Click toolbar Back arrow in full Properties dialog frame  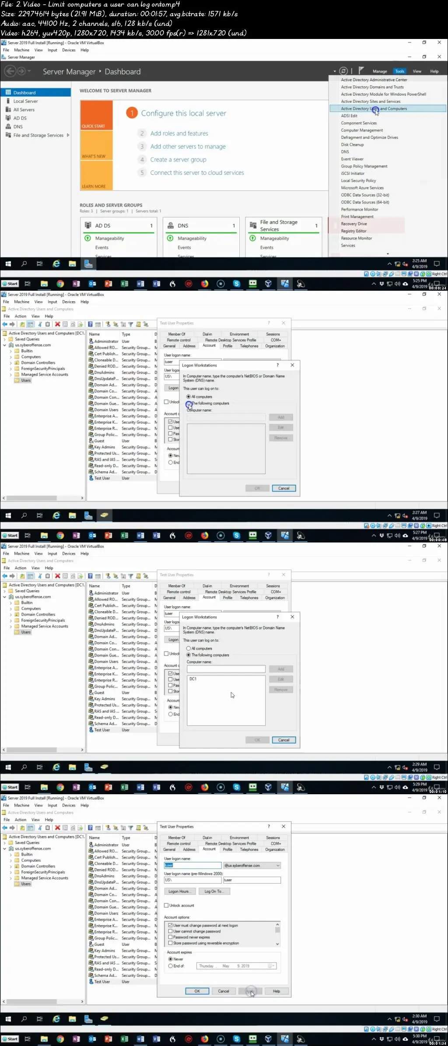click(x=5, y=828)
